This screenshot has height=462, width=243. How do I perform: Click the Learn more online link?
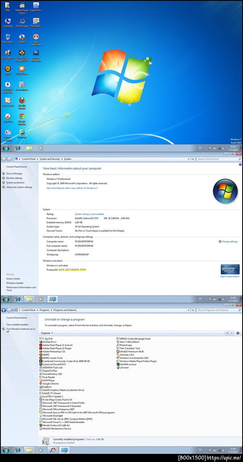point(230,276)
